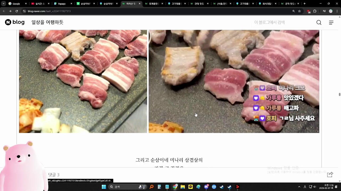Bookmark this page with the star icon
The width and height of the screenshot is (341, 191).
[299, 11]
